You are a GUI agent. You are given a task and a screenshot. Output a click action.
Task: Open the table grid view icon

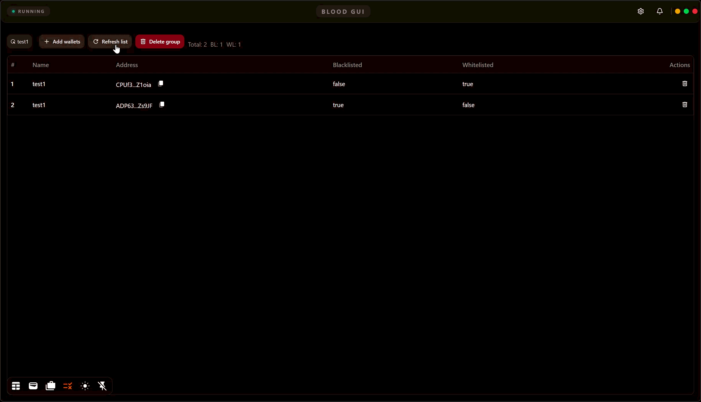coord(16,386)
